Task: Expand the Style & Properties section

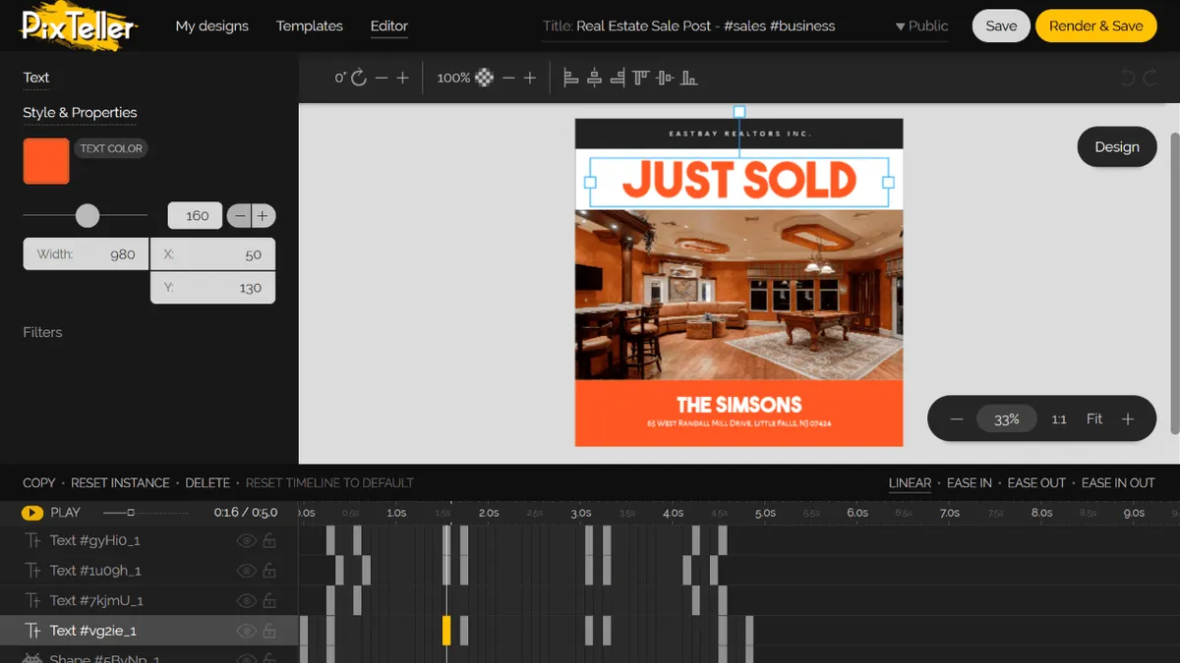Action: 80,112
